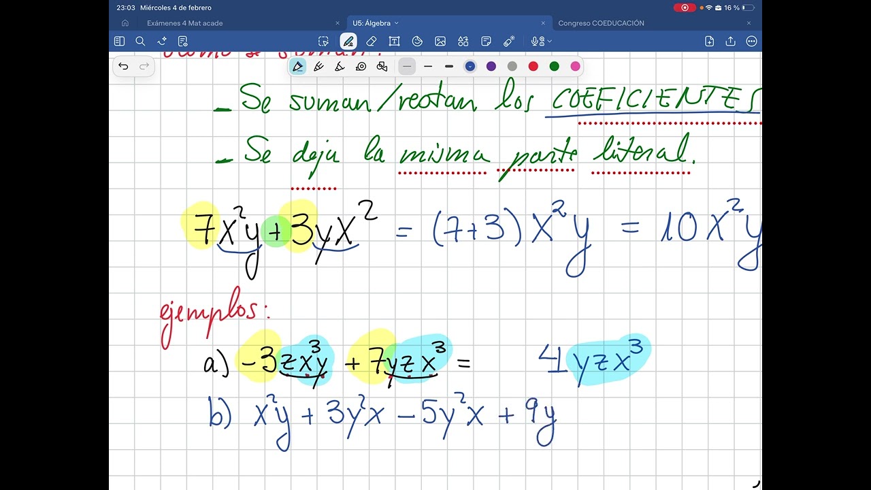This screenshot has height=490, width=871.
Task: Switch to Exámenes 4 Mat acade tab
Action: 185,23
